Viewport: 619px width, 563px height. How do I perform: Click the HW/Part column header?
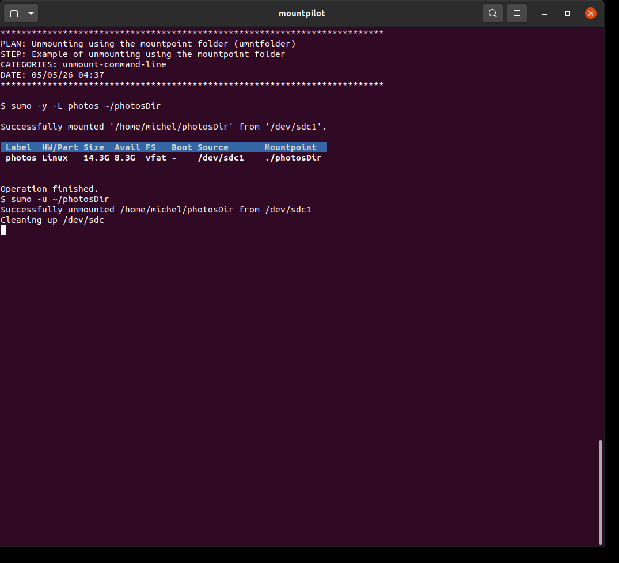pyautogui.click(x=60, y=147)
